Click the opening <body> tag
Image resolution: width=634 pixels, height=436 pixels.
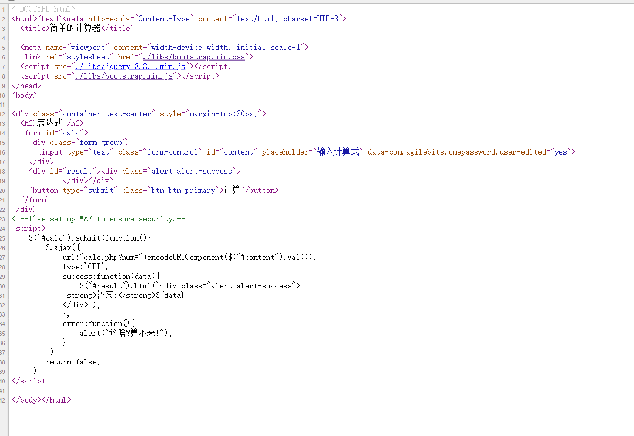click(24, 95)
